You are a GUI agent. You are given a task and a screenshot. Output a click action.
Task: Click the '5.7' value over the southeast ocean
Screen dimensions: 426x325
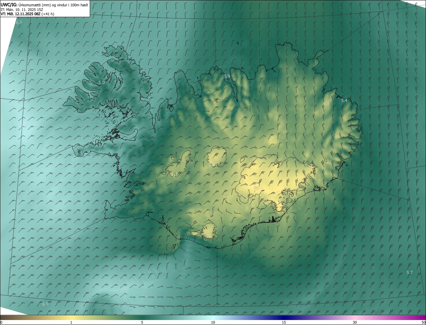coord(409,272)
